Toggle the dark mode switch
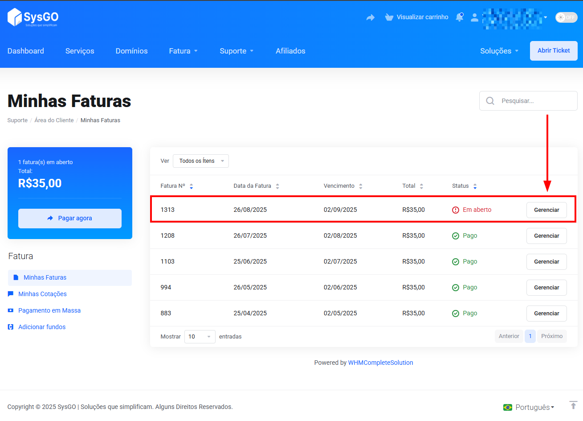This screenshot has height=421, width=583. click(566, 17)
